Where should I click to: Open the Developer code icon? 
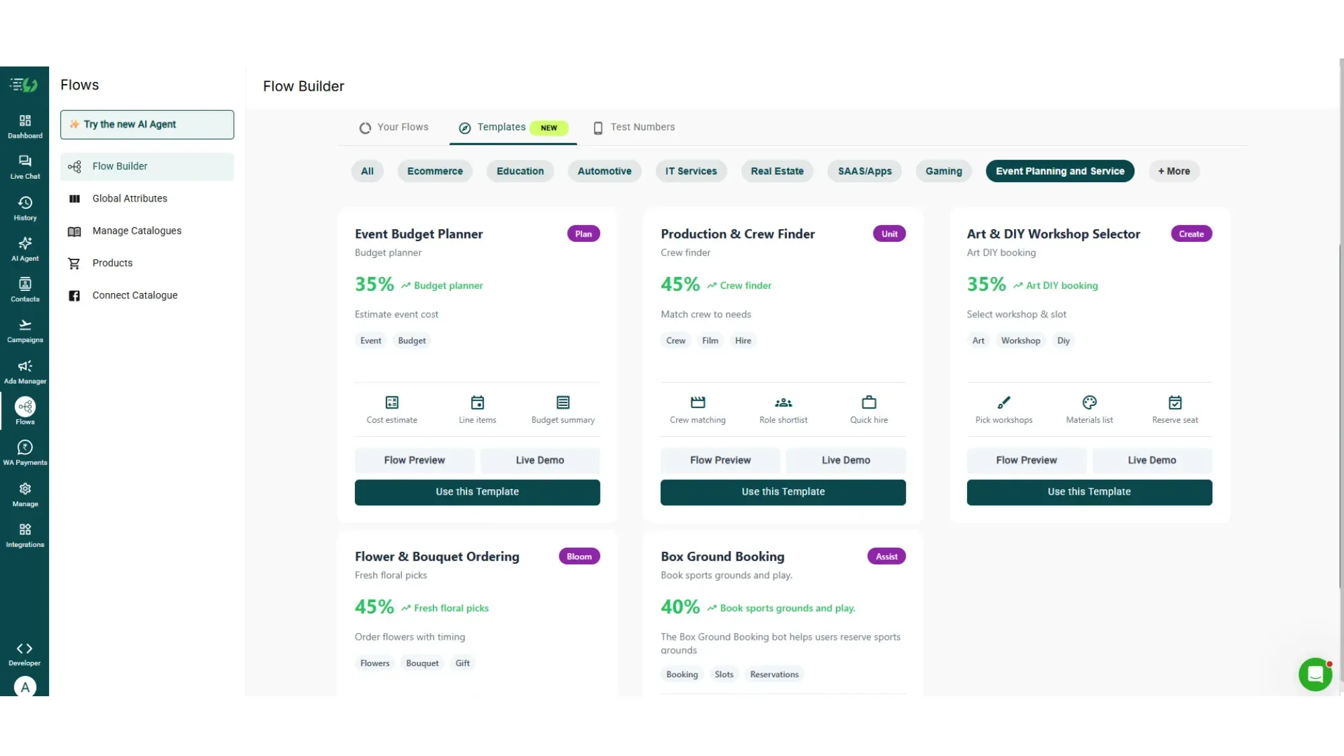pyautogui.click(x=25, y=654)
